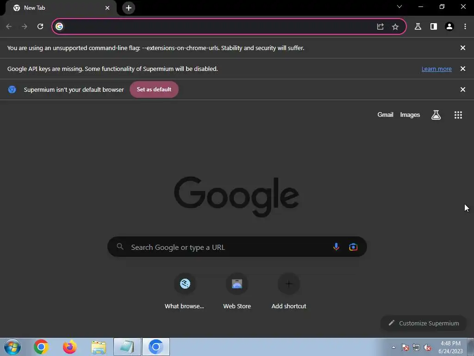Click the Supermium taskbar button
Viewport: 474px width, 356px height.
click(x=156, y=347)
